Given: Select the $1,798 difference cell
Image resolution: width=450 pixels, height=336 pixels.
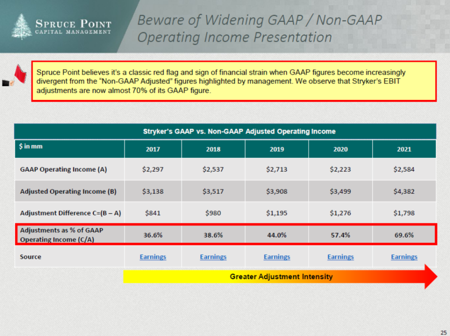Looking at the screenshot, I should (404, 213).
